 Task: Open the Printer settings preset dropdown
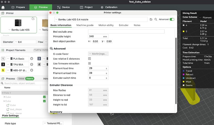[101, 19]
